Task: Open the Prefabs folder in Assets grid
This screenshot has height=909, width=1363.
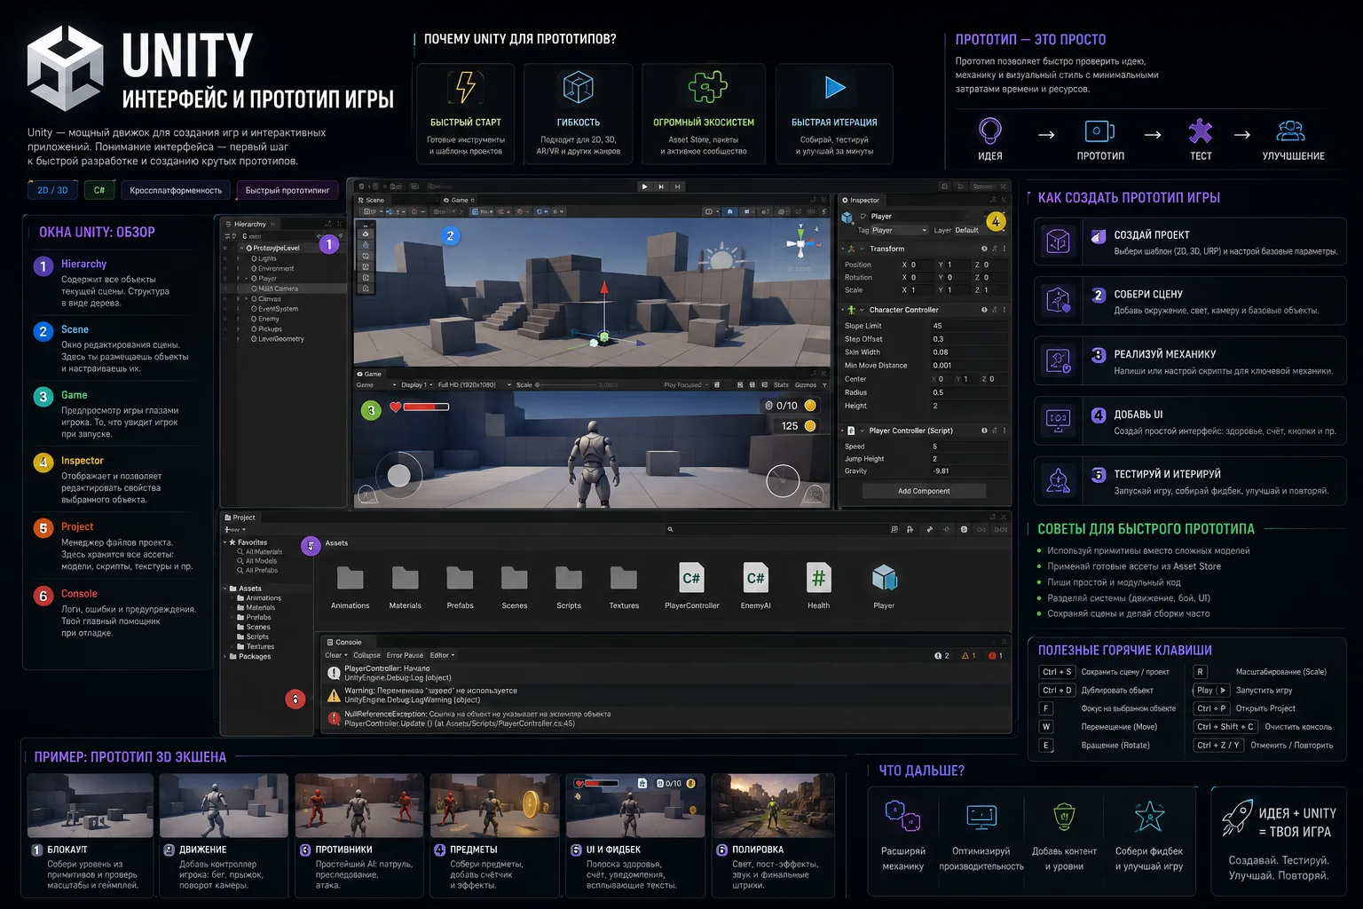Action: 460,578
